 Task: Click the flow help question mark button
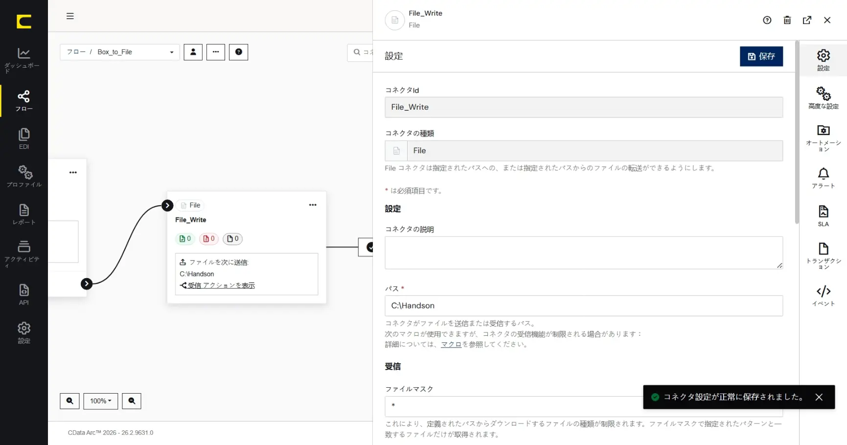pos(239,52)
